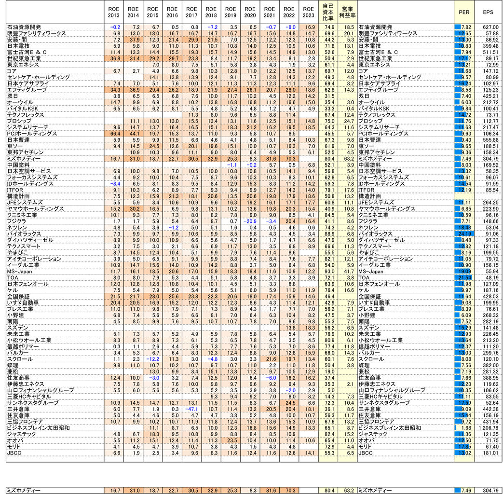Click PER data bar 1.68 for ビジネスブレイン太田昭和

(x=464, y=428)
